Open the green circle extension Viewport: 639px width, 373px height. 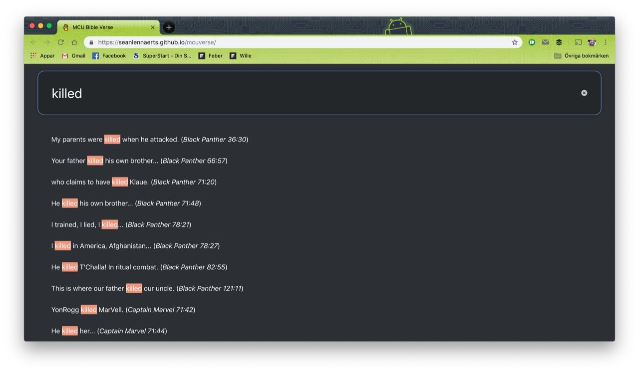point(532,42)
